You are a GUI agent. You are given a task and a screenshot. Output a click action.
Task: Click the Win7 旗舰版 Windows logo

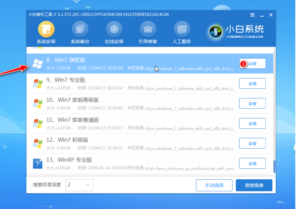point(38,64)
